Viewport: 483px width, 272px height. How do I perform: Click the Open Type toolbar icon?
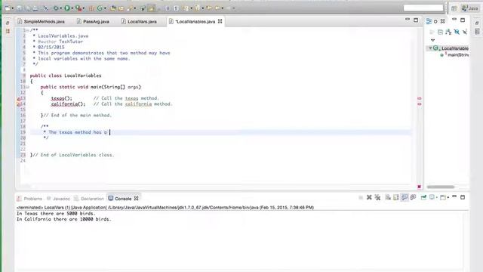113,8
